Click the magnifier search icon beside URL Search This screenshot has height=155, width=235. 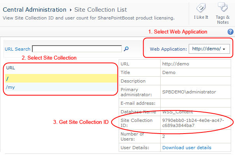tap(126, 49)
